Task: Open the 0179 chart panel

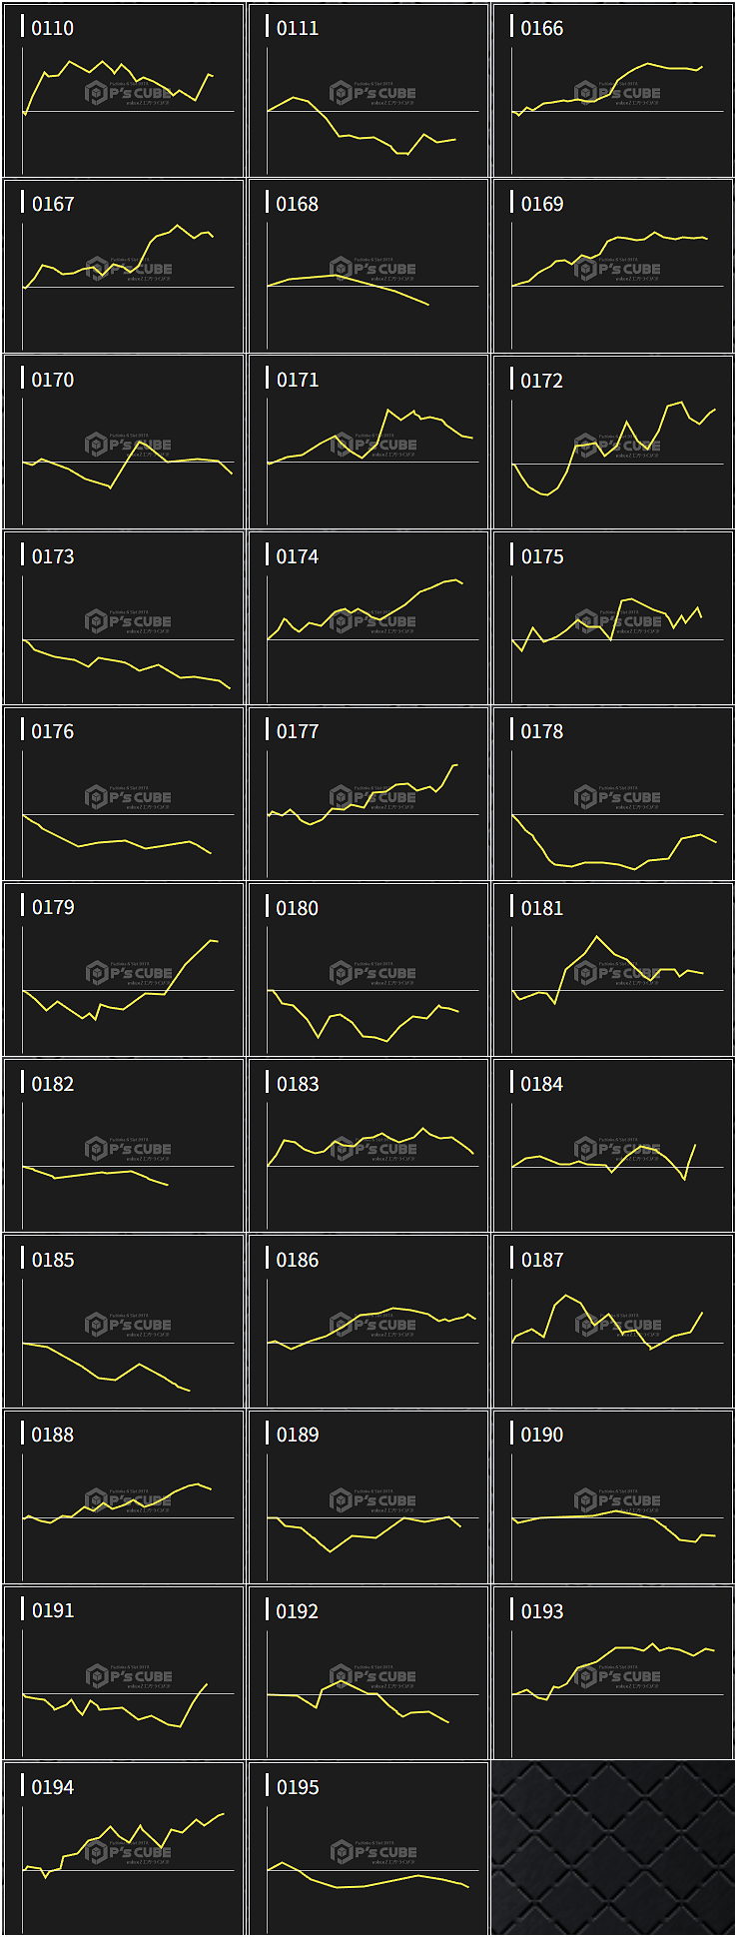Action: pos(124,970)
